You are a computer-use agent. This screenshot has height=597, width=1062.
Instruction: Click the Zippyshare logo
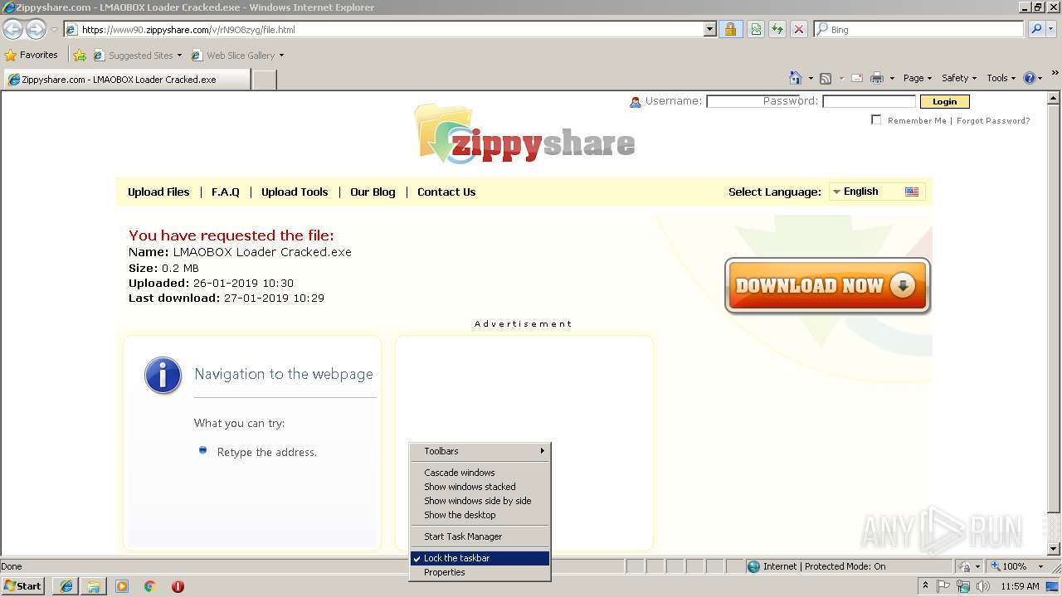(525, 133)
